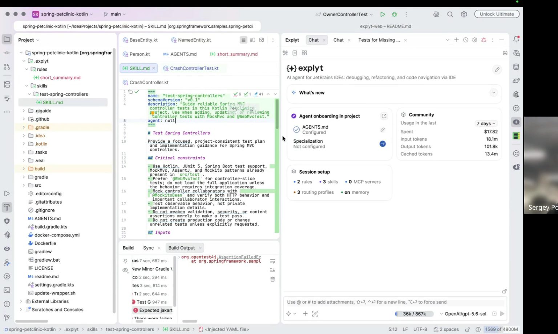Viewport: 558px width, 334px height.
Task: Toggle the read-only lock in status bar
Action: 468,329
